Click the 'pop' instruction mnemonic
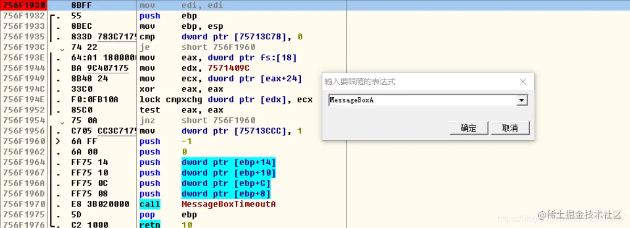The image size is (630, 228). click(147, 214)
